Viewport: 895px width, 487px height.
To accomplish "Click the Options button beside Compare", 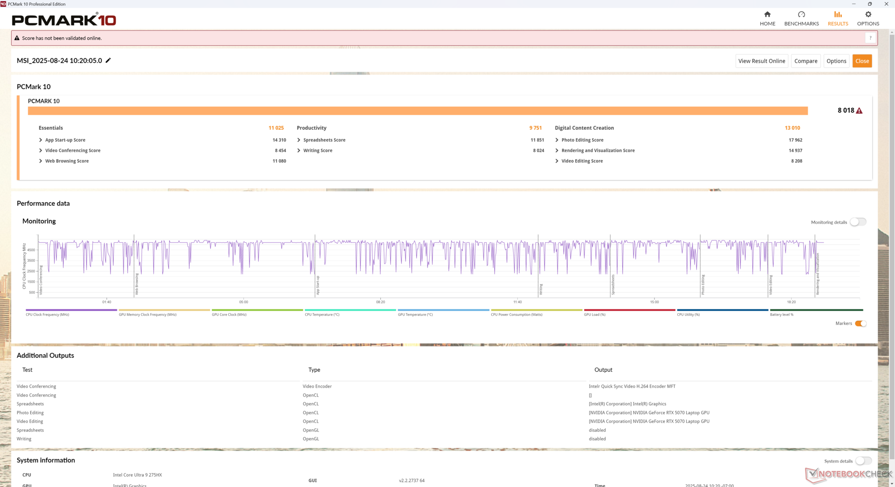I will (x=836, y=61).
